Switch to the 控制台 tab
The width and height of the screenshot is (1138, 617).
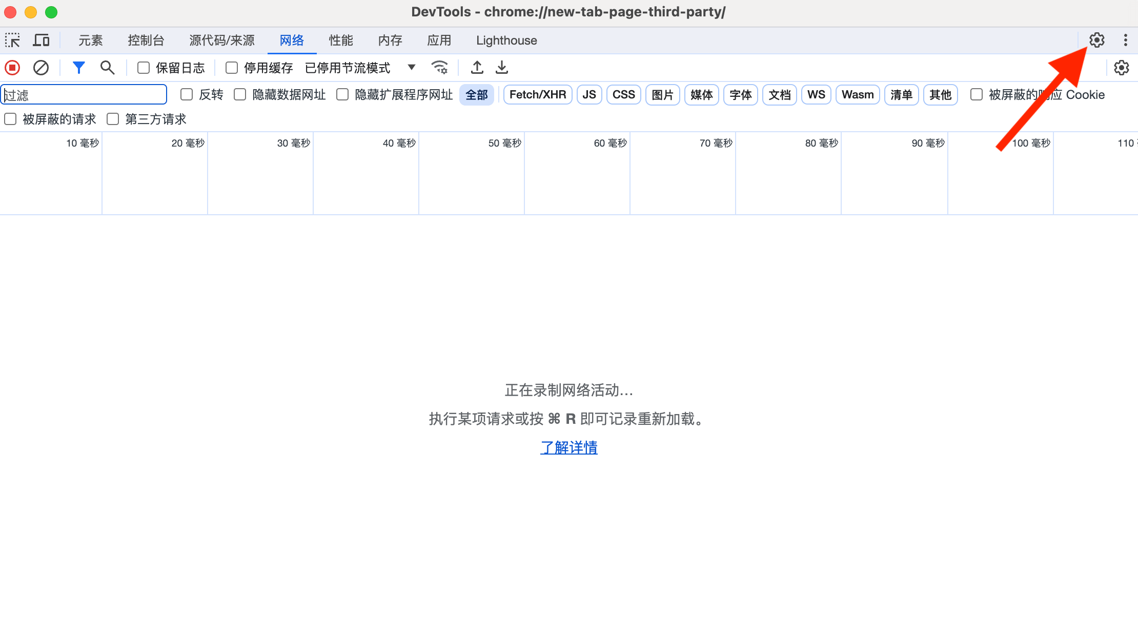click(x=146, y=40)
